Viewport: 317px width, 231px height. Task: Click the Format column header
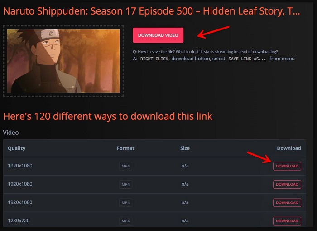(125, 148)
